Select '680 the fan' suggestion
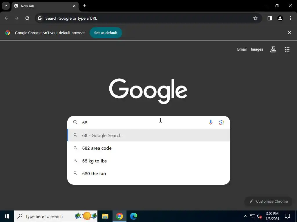 [148, 173]
